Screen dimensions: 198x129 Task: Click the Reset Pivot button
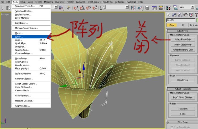[x=183, y=80]
